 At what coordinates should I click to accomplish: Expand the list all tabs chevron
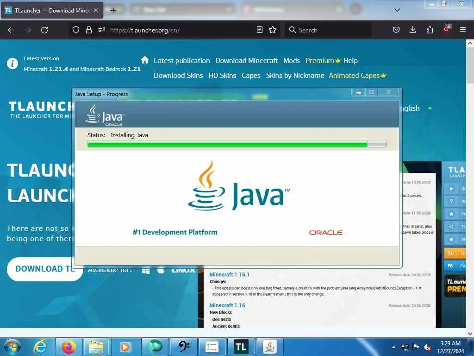(x=397, y=10)
